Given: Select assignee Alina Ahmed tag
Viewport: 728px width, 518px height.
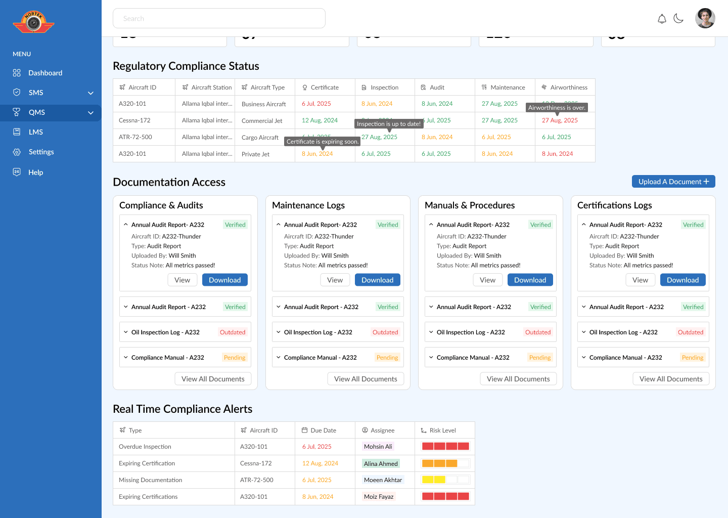Looking at the screenshot, I should point(381,463).
